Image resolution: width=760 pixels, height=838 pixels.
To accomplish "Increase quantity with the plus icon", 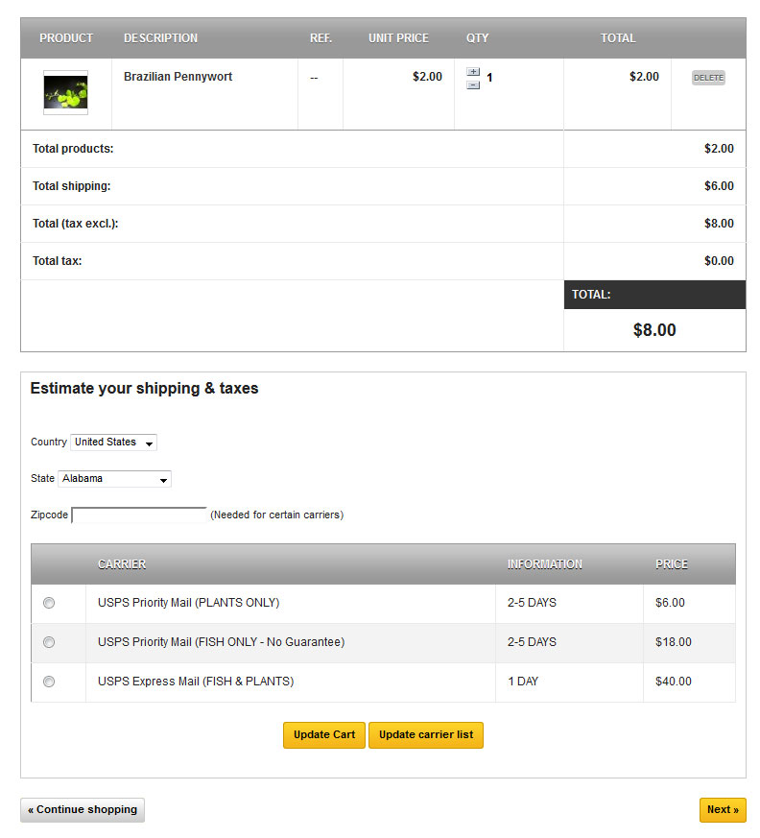I will (x=473, y=72).
